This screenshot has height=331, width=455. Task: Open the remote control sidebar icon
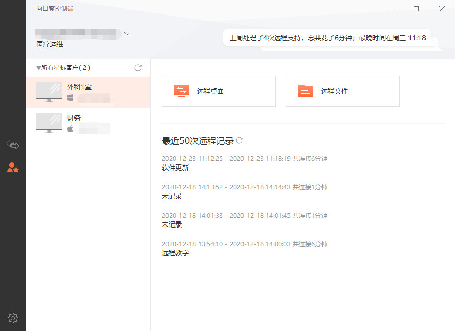[x=12, y=144]
